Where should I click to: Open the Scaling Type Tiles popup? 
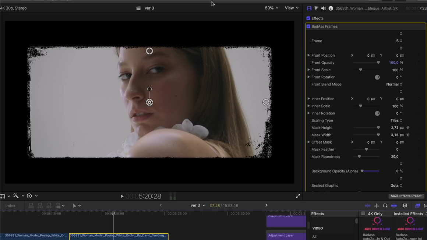point(396,121)
